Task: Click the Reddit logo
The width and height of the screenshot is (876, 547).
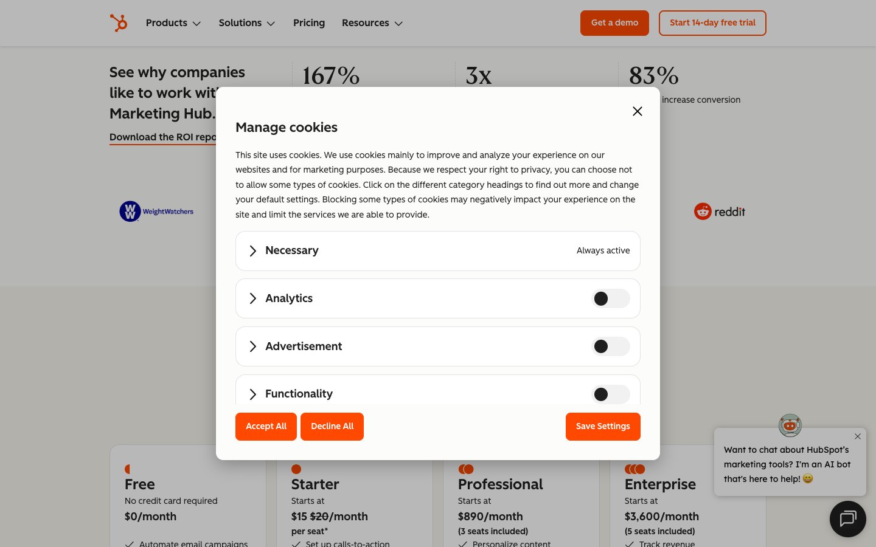Action: (x=720, y=212)
